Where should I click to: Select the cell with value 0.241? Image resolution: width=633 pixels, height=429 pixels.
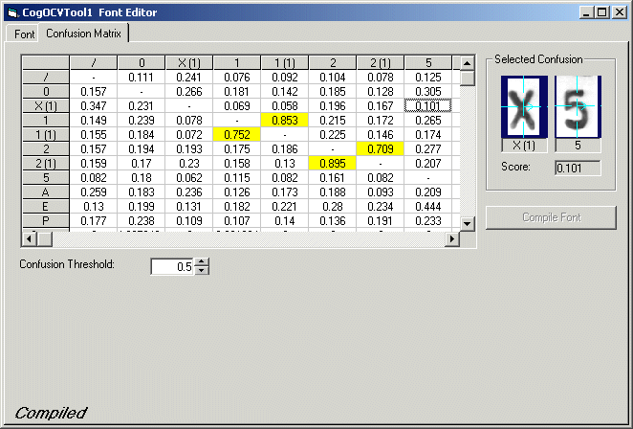(189, 78)
